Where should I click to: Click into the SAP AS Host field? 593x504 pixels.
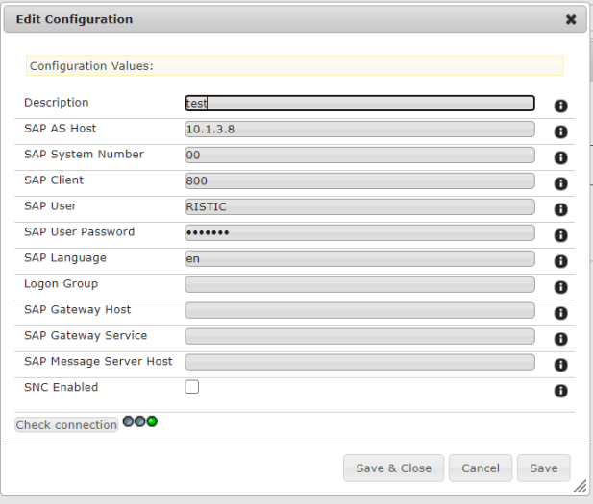359,129
